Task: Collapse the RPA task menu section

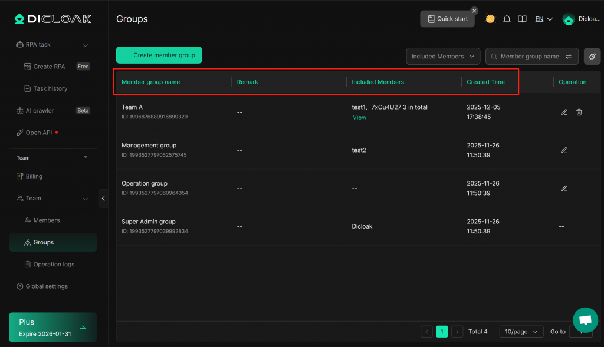Action: tap(85, 45)
